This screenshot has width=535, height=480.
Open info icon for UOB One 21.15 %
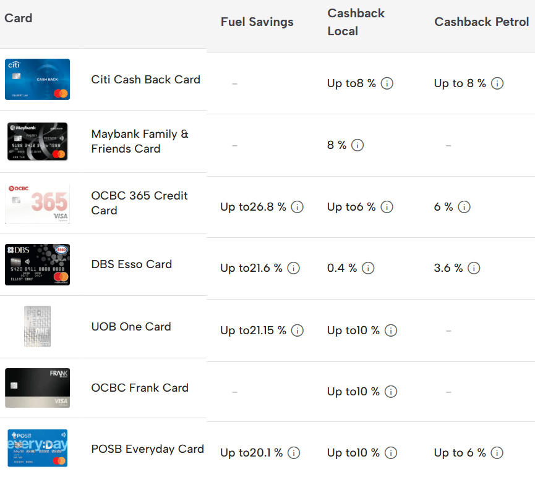click(x=297, y=331)
